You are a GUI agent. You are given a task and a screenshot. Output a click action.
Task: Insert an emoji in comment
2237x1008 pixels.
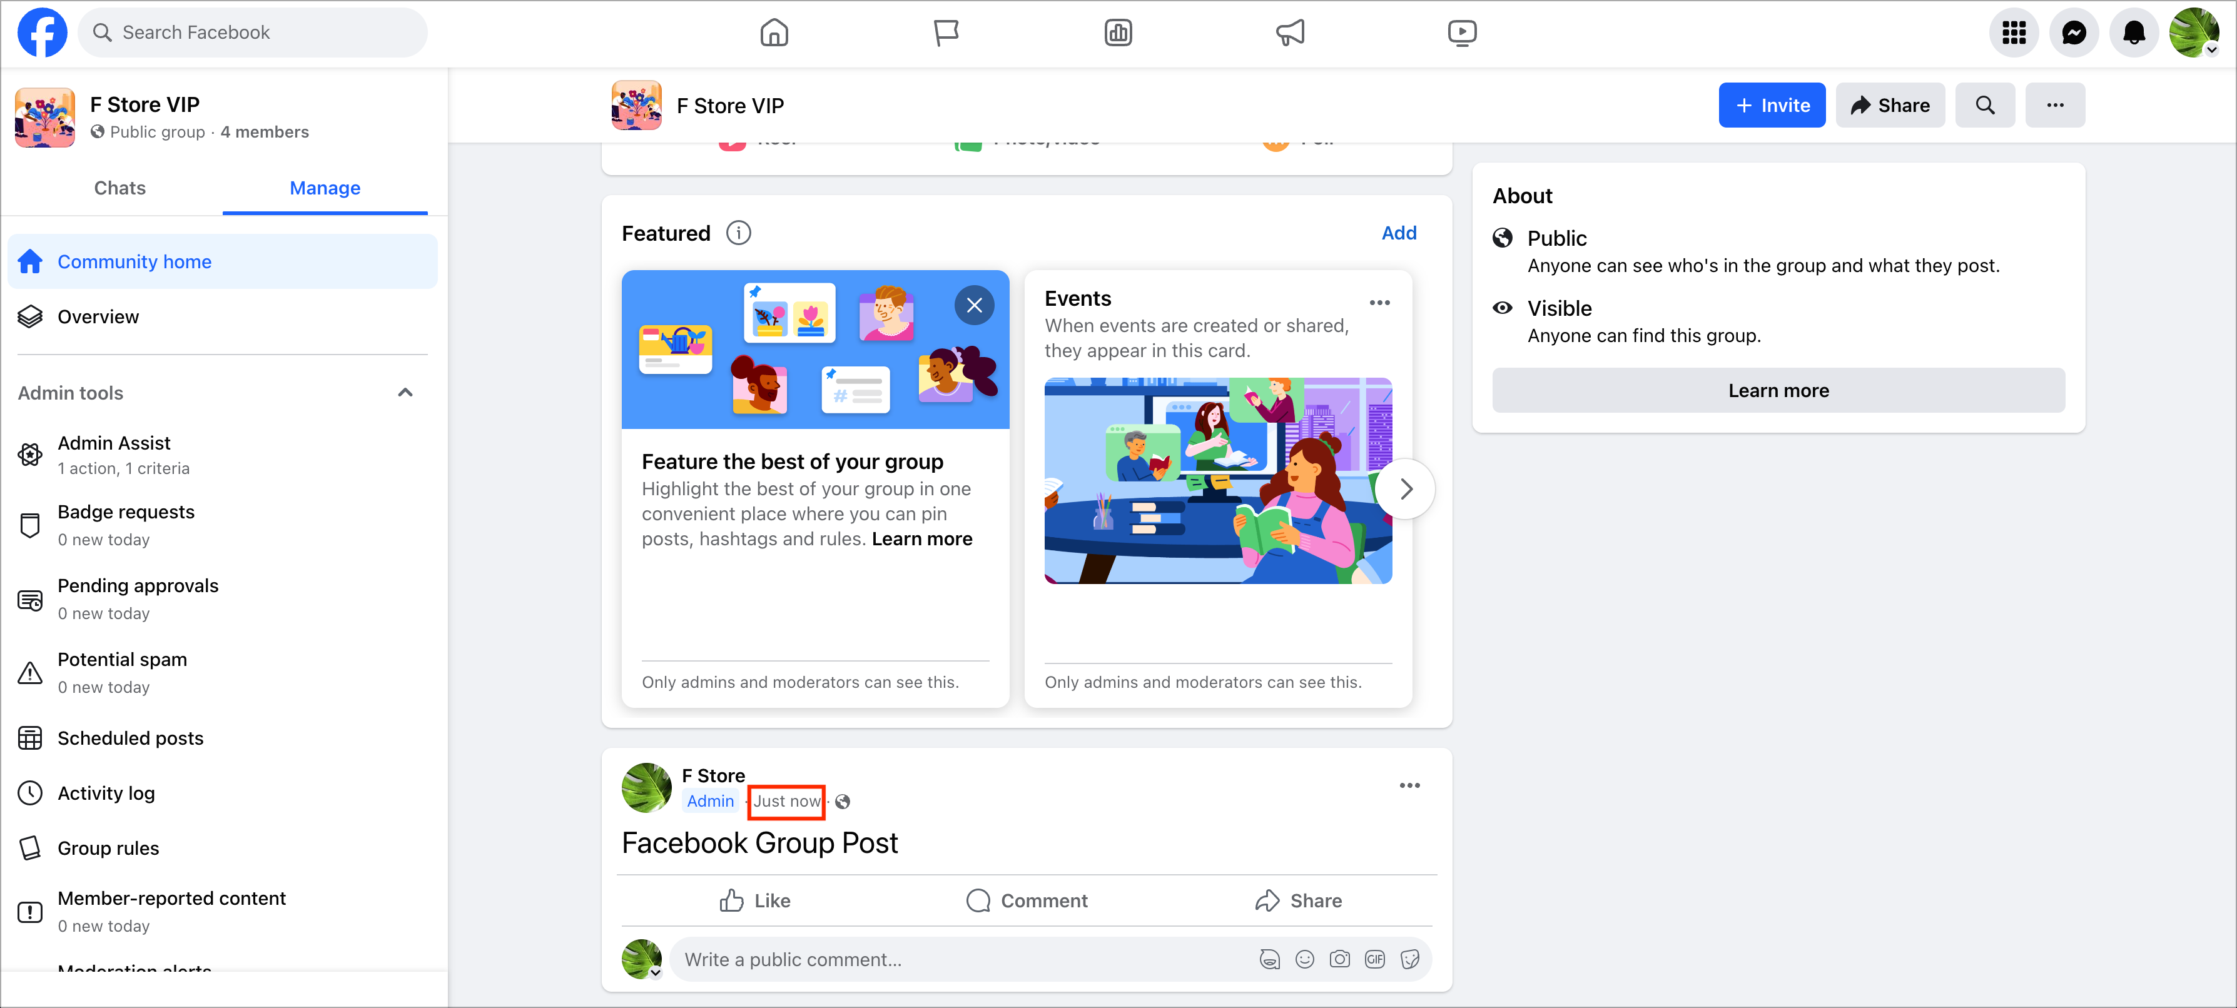1304,959
